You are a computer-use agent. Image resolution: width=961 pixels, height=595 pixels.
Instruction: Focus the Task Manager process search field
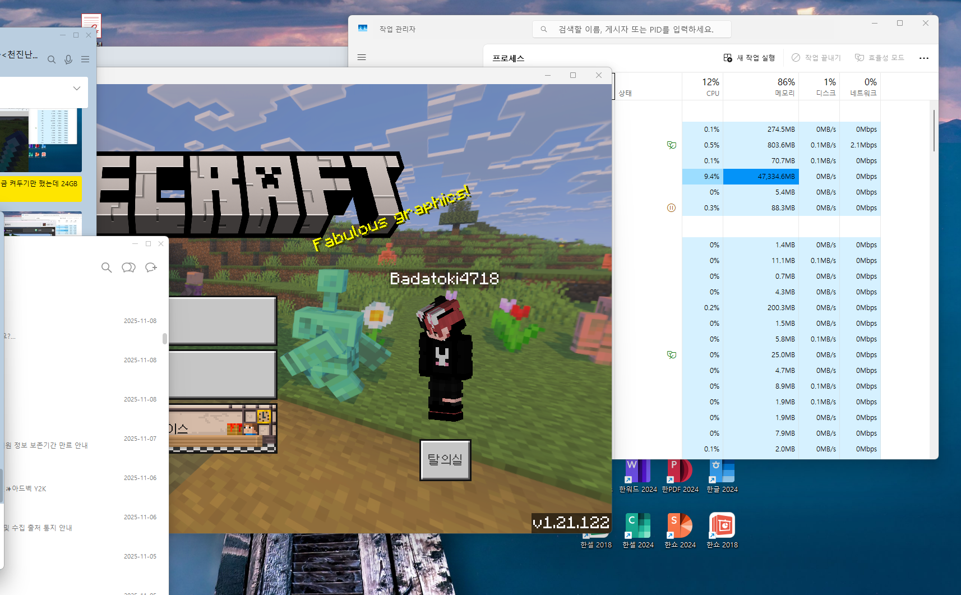pyautogui.click(x=632, y=29)
